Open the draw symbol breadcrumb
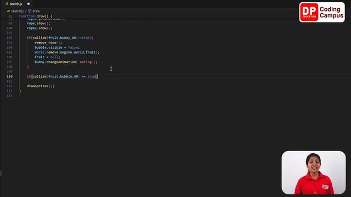The width and height of the screenshot is (351, 197). coord(36,11)
